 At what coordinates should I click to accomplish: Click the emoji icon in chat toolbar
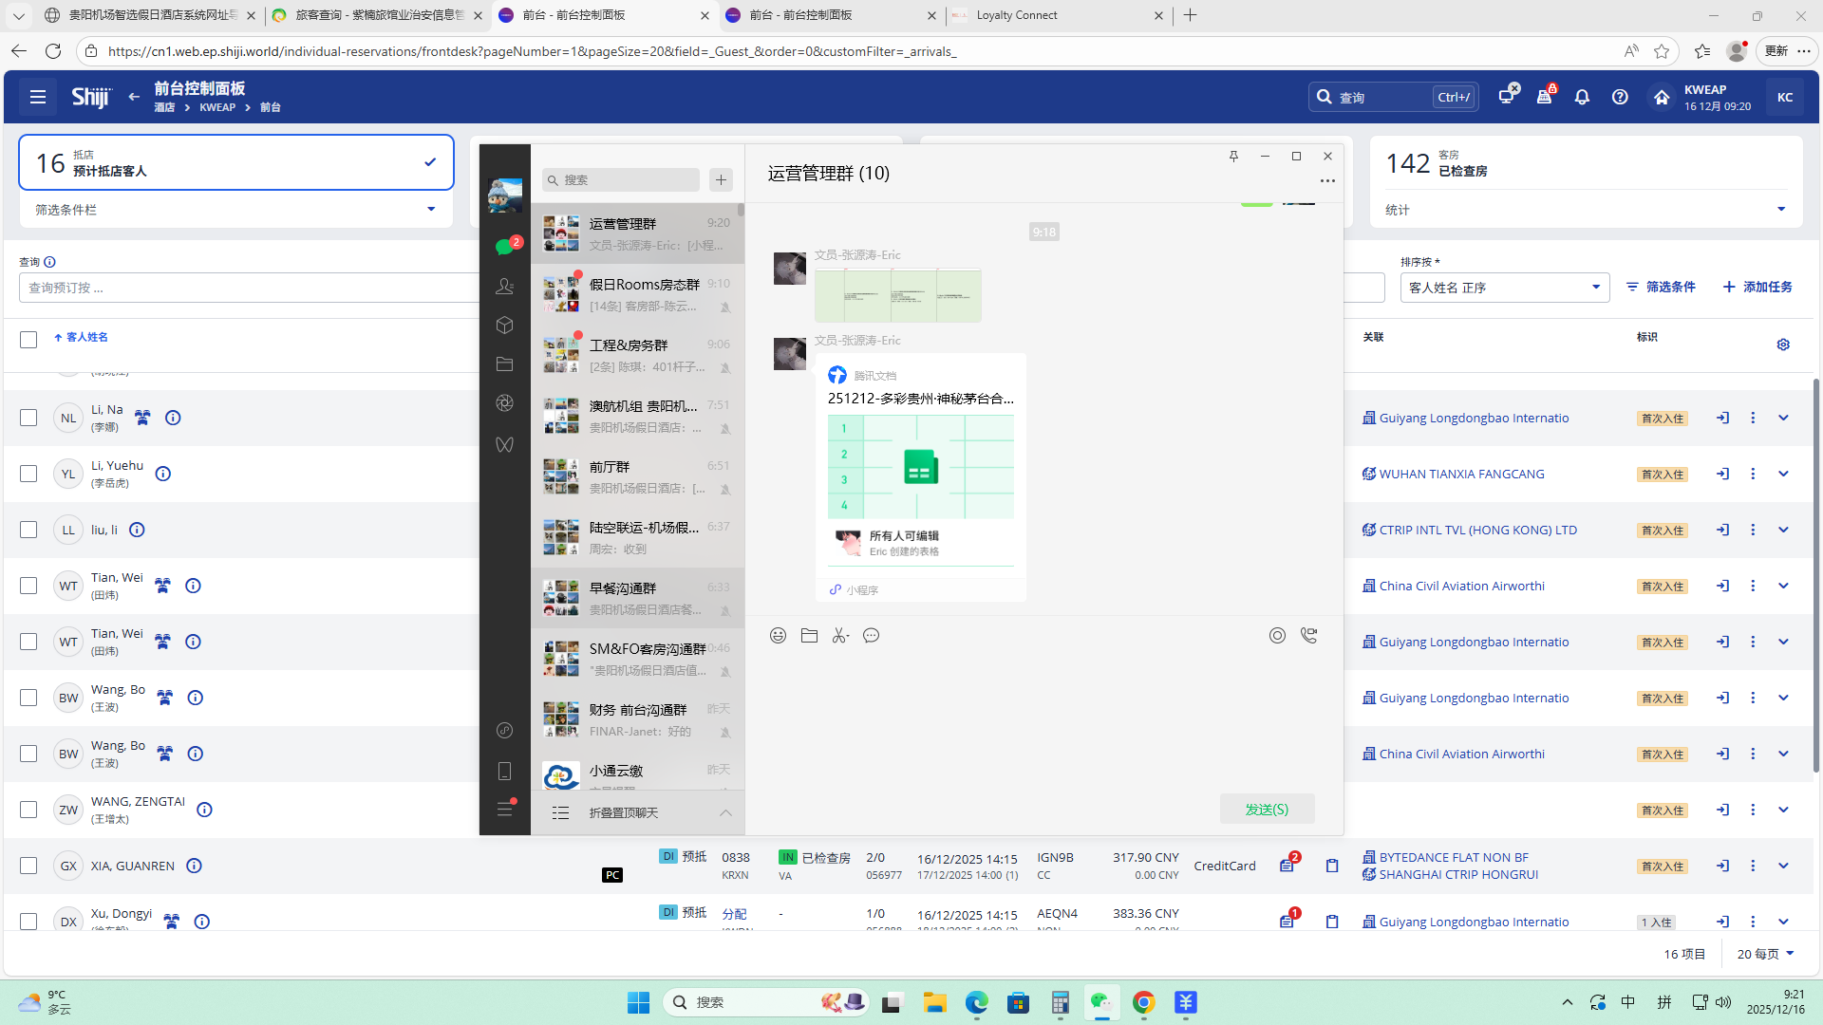pos(778,636)
